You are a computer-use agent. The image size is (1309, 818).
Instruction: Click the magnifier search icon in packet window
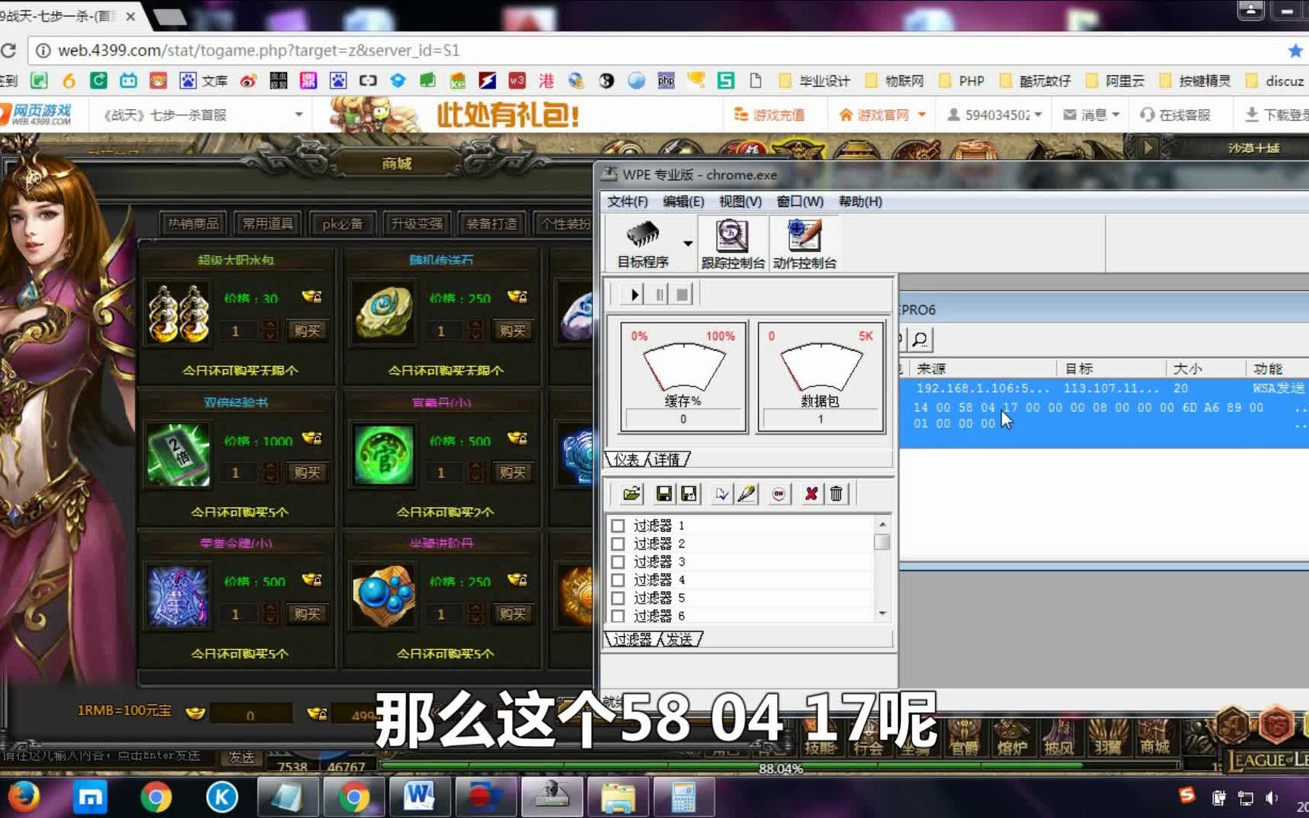click(x=920, y=339)
